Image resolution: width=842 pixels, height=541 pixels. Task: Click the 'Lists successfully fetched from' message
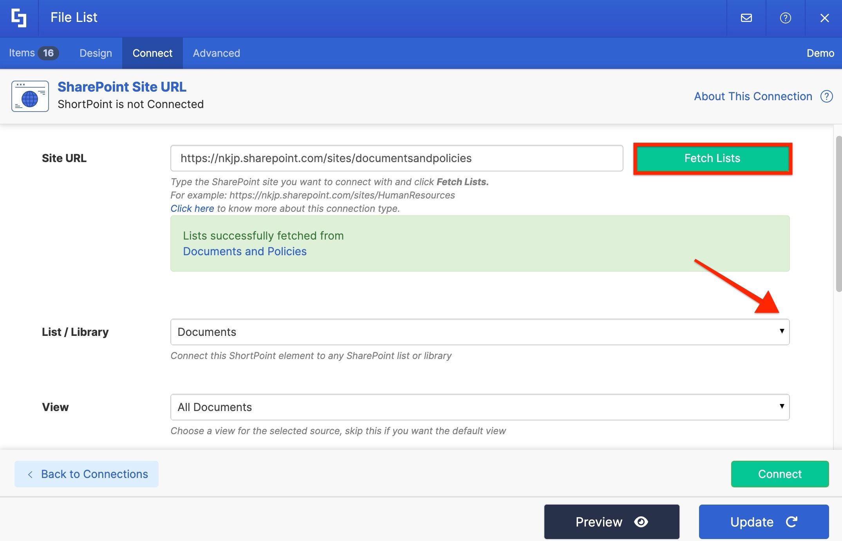pos(263,236)
